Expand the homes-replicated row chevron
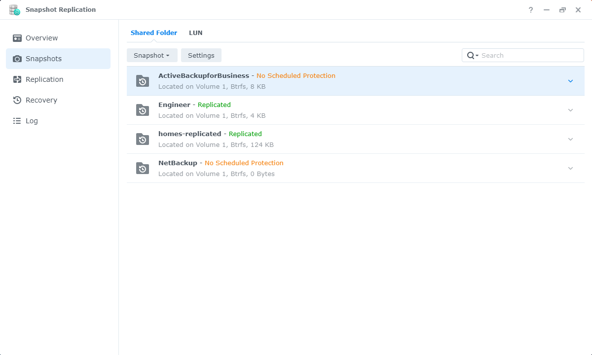The width and height of the screenshot is (592, 355). tap(570, 139)
